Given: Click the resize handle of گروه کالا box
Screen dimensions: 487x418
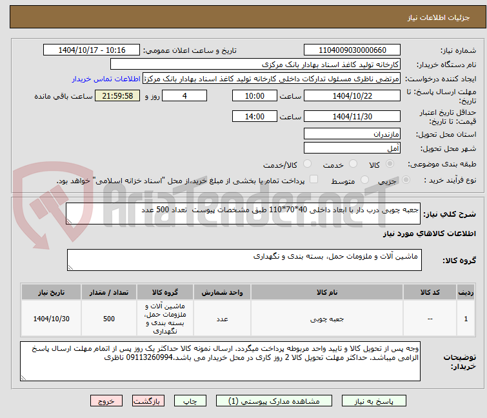Looking at the screenshot, I should 70,268.
